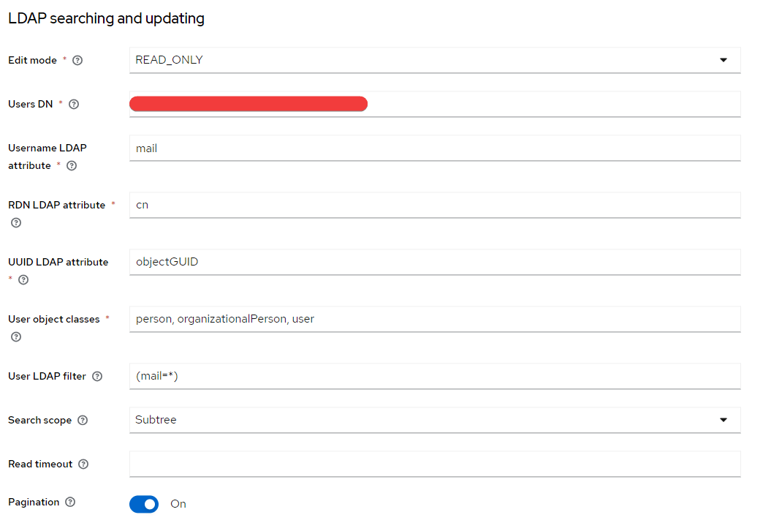
Task: Click the objectGUID UUID attribute field
Action: [435, 262]
